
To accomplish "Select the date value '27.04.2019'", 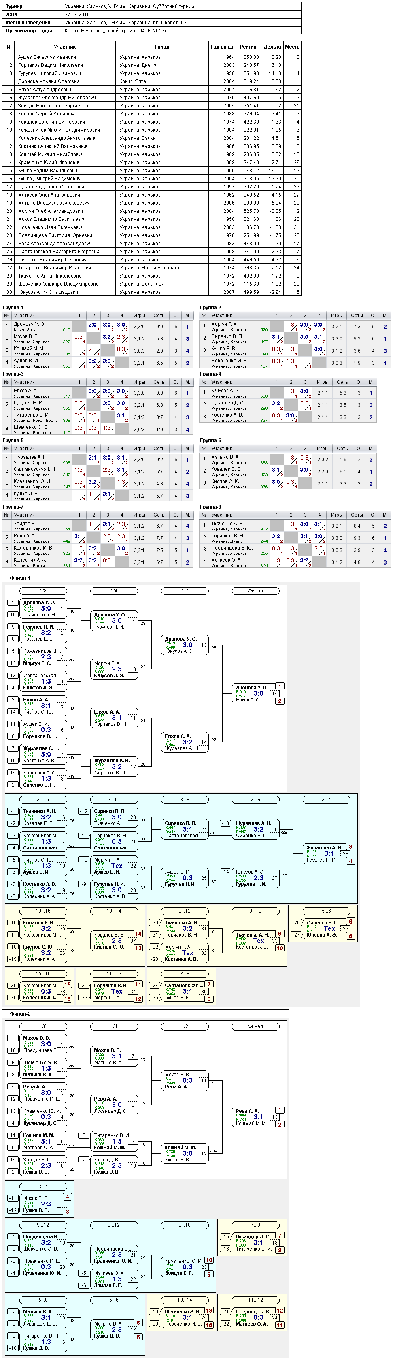I will (77, 15).
